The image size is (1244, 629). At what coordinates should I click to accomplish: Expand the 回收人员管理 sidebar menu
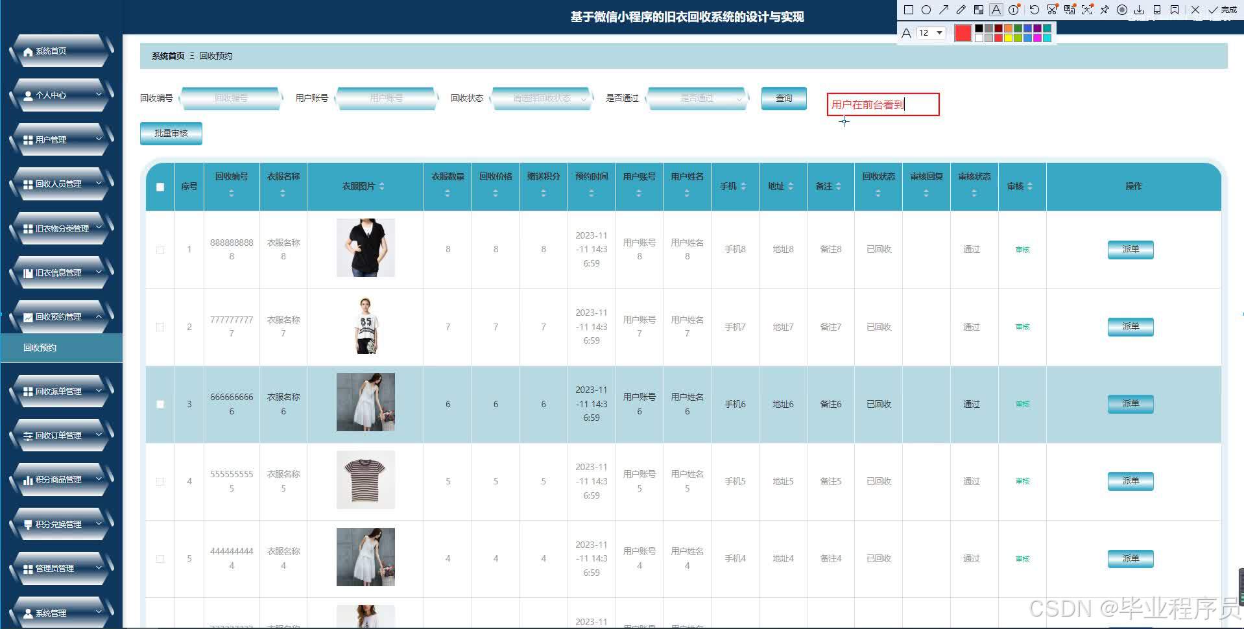coord(62,184)
